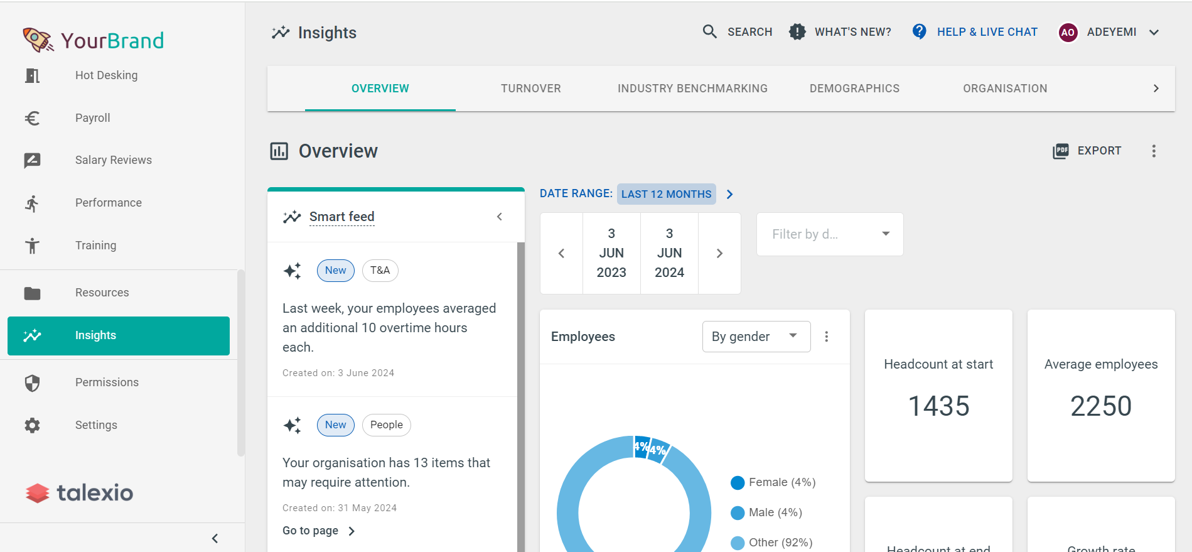Click the Other legend color dot
Image resolution: width=1192 pixels, height=552 pixels.
point(738,543)
